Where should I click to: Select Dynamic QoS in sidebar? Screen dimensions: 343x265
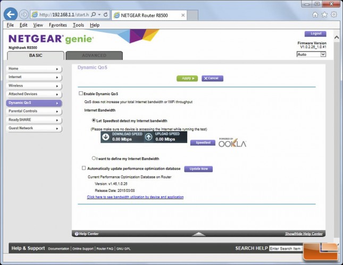pyautogui.click(x=34, y=103)
